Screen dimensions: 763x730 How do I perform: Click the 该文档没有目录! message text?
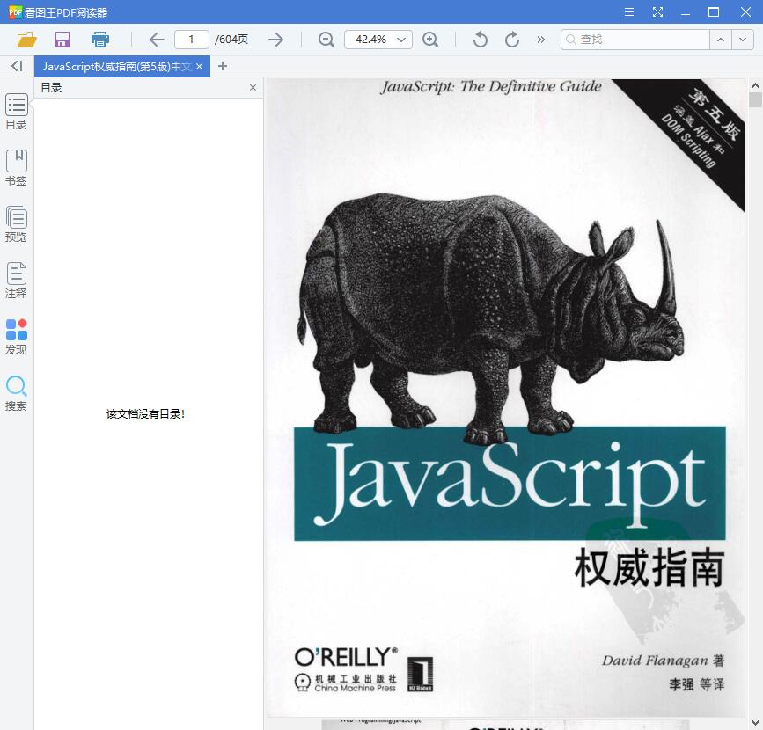click(145, 414)
